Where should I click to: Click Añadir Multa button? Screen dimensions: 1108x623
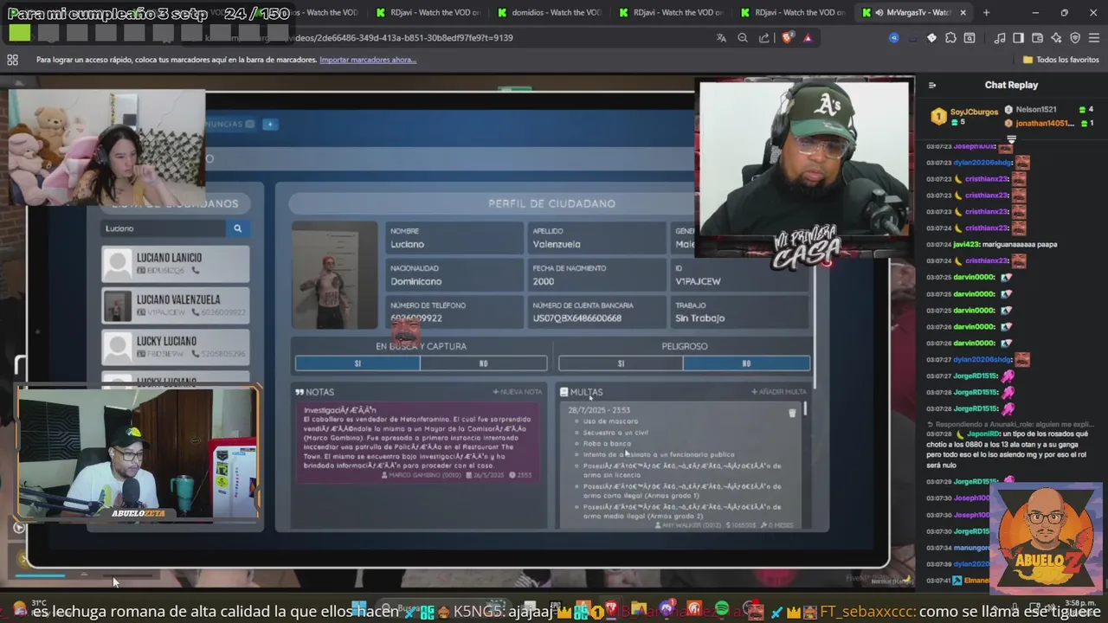pyautogui.click(x=779, y=392)
